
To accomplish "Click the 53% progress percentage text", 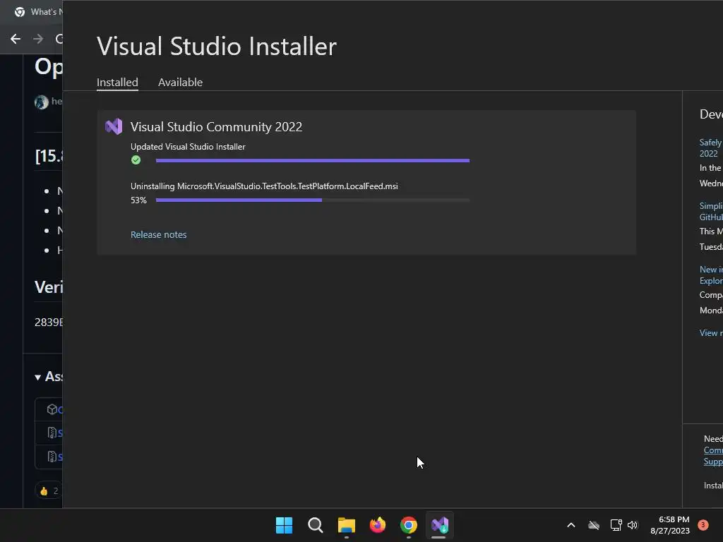I will [x=138, y=200].
